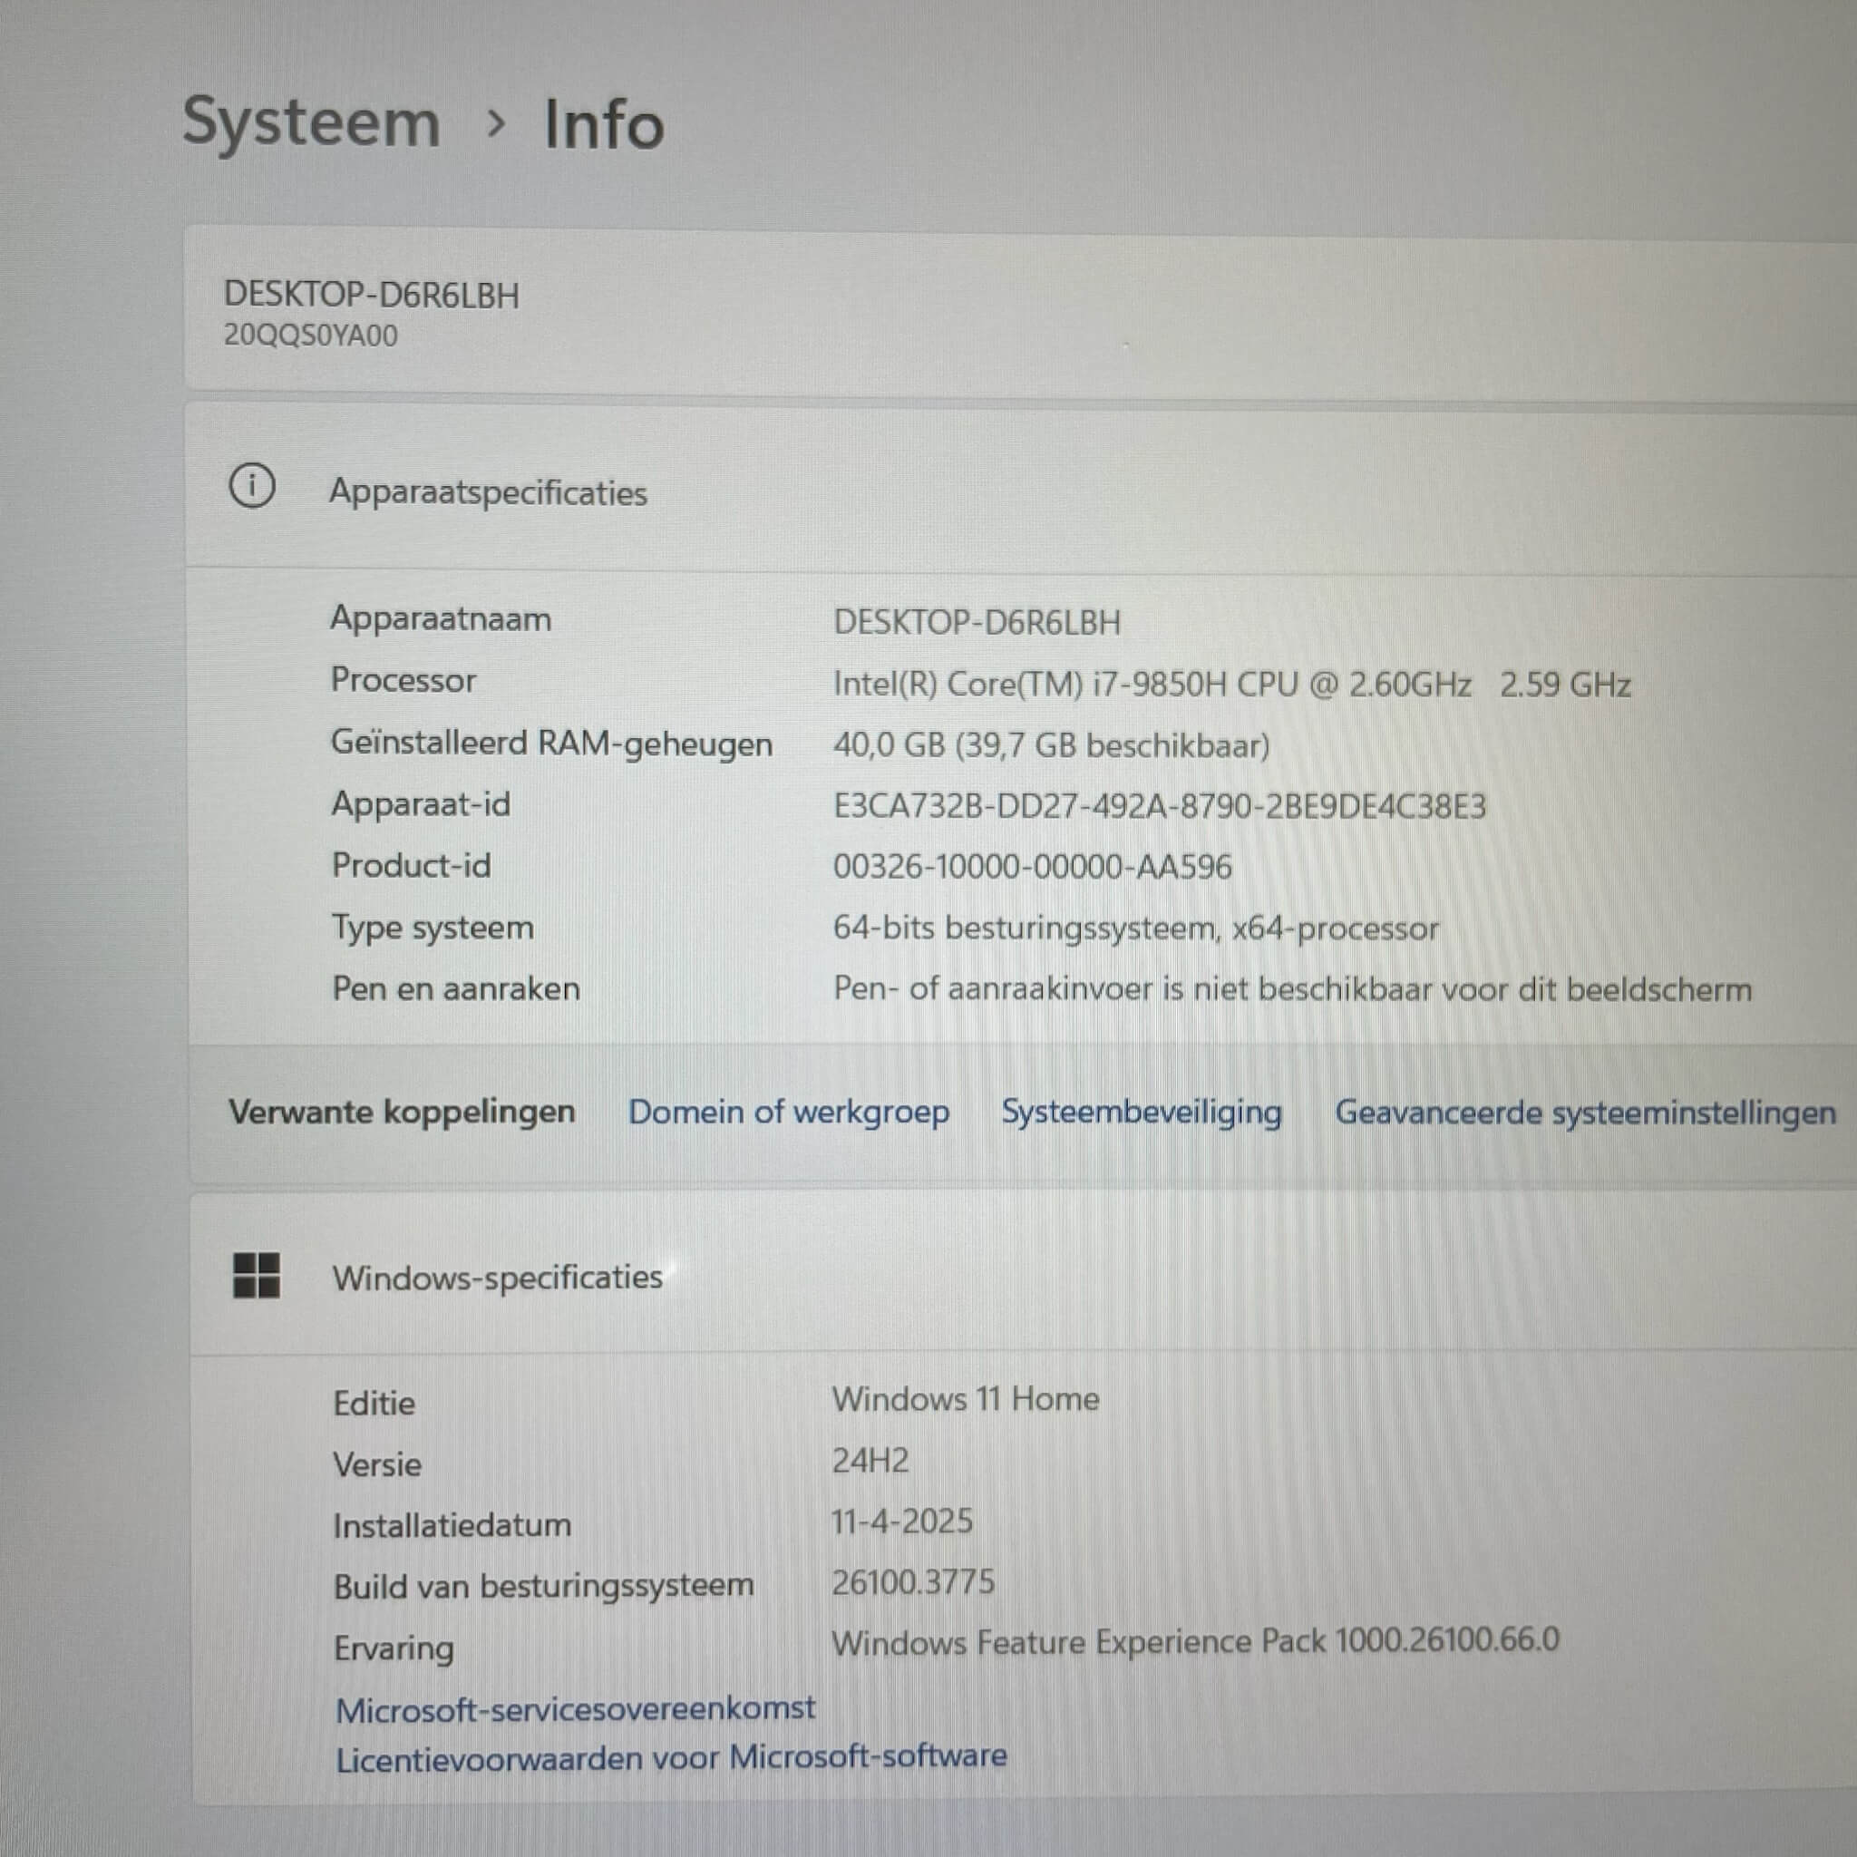Click the breadcrumb chevron separator

pos(496,124)
